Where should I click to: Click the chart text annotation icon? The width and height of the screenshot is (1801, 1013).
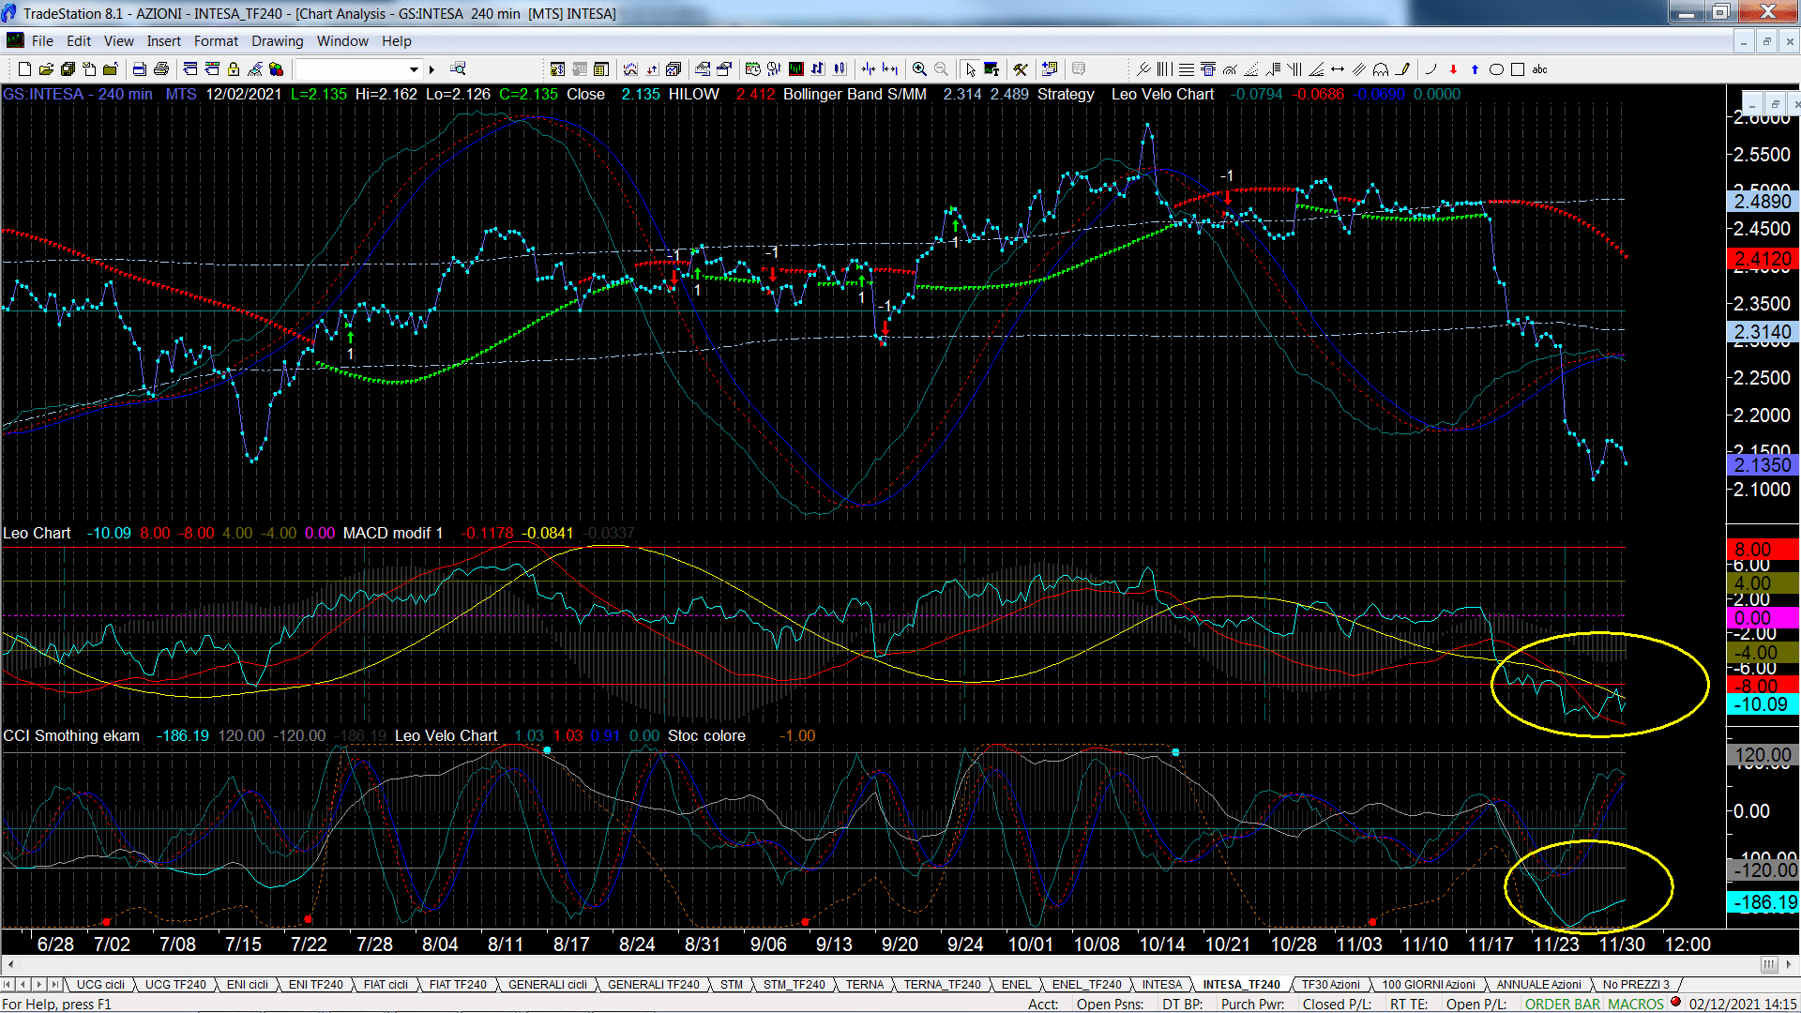[x=991, y=68]
